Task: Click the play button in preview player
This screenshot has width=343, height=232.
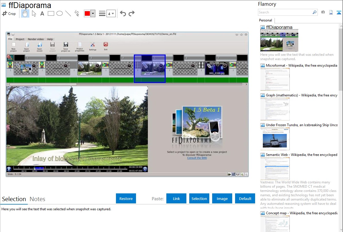Action: pos(9,169)
